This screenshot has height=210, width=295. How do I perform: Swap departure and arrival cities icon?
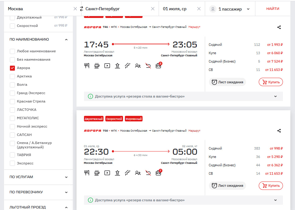pyautogui.click(x=81, y=9)
